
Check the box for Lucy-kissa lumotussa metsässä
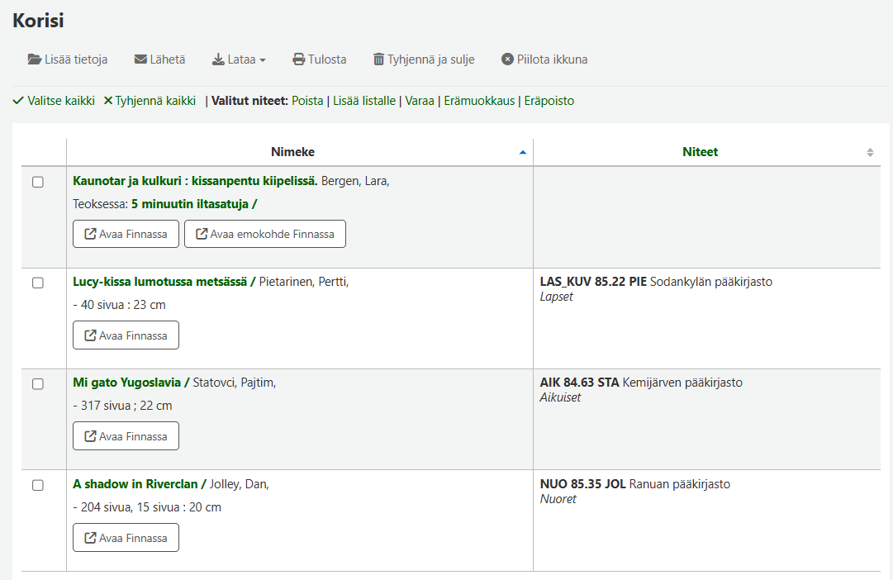(38, 283)
